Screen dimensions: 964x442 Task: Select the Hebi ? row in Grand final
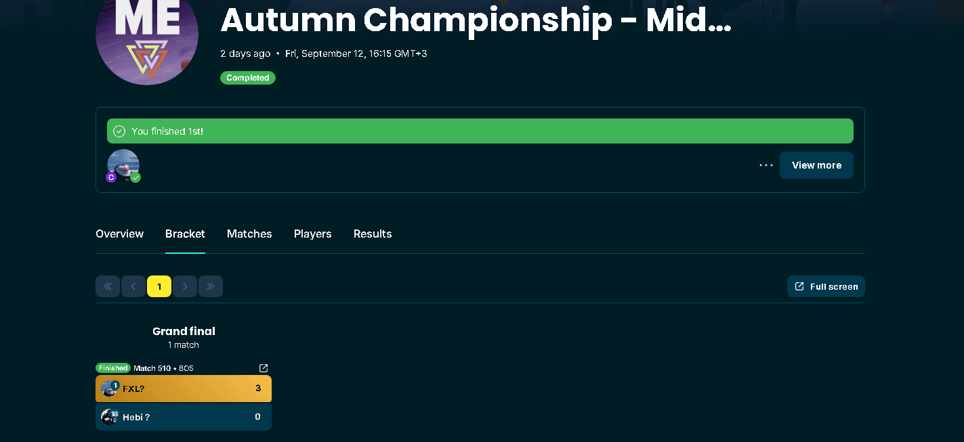tap(190, 417)
